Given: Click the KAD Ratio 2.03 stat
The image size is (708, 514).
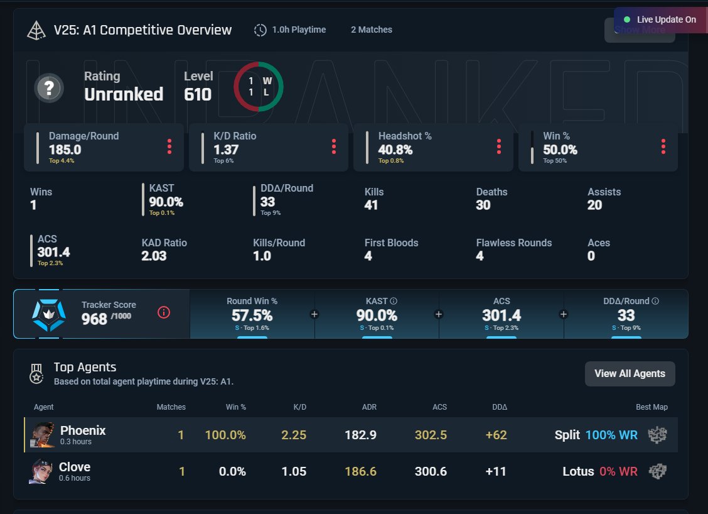Looking at the screenshot, I should pos(164,249).
